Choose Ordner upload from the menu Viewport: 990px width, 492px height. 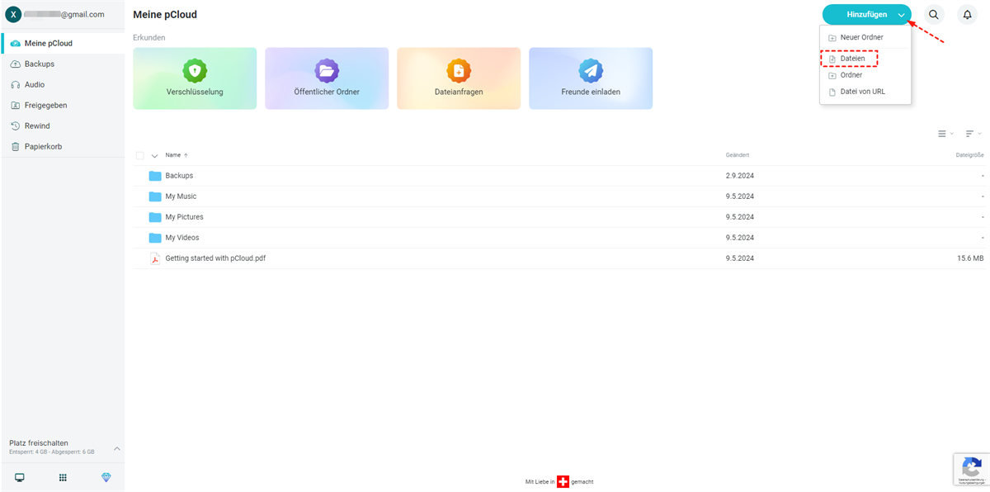(865, 75)
